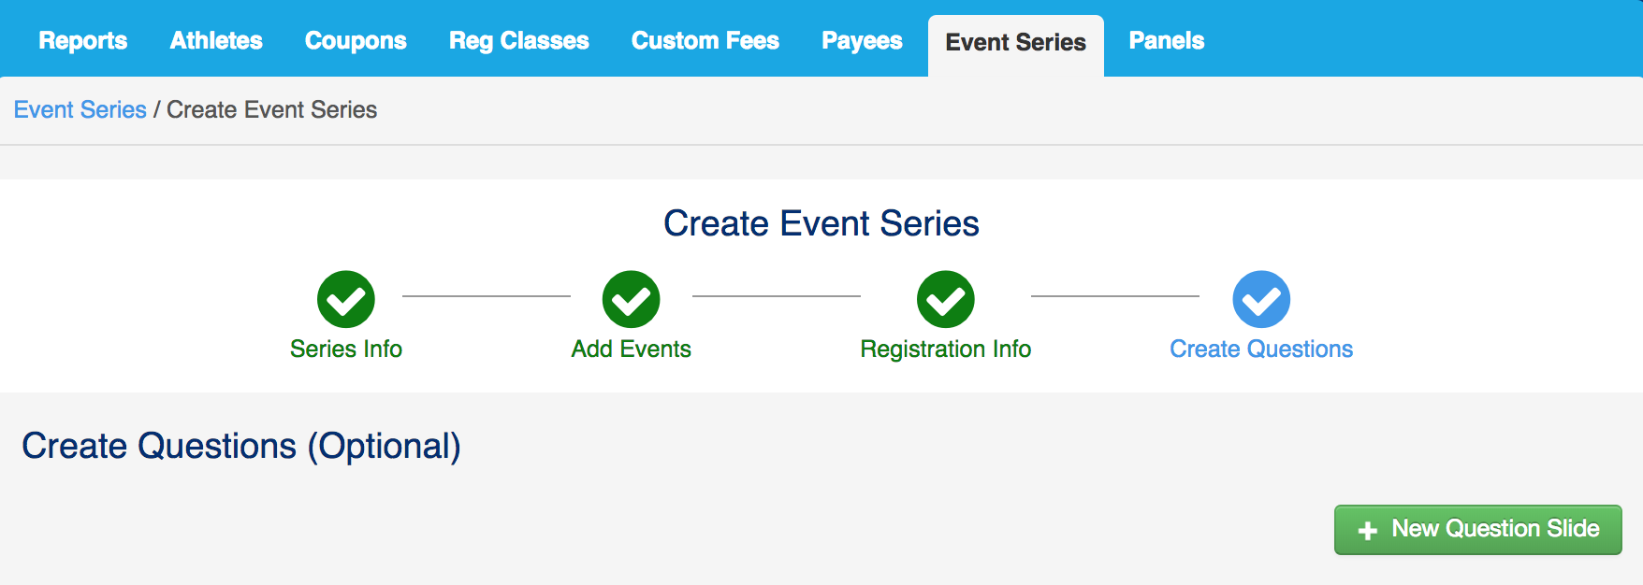Image resolution: width=1643 pixels, height=585 pixels.
Task: Click the Create Questions step label
Action: [x=1261, y=350]
